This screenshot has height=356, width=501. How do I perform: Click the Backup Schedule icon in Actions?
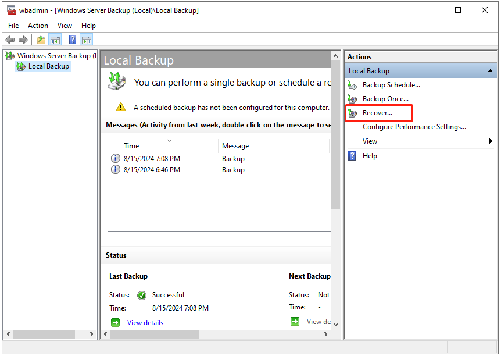[352, 85]
